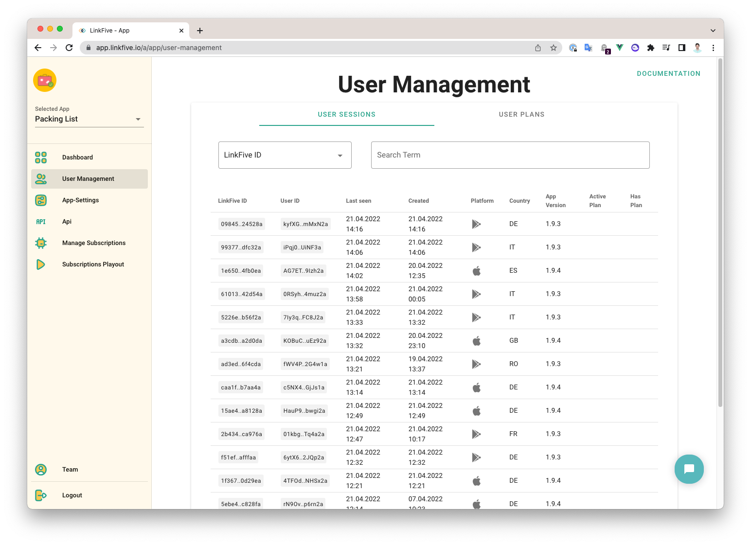Click the Created column header
The width and height of the screenshot is (751, 545).
click(x=419, y=201)
